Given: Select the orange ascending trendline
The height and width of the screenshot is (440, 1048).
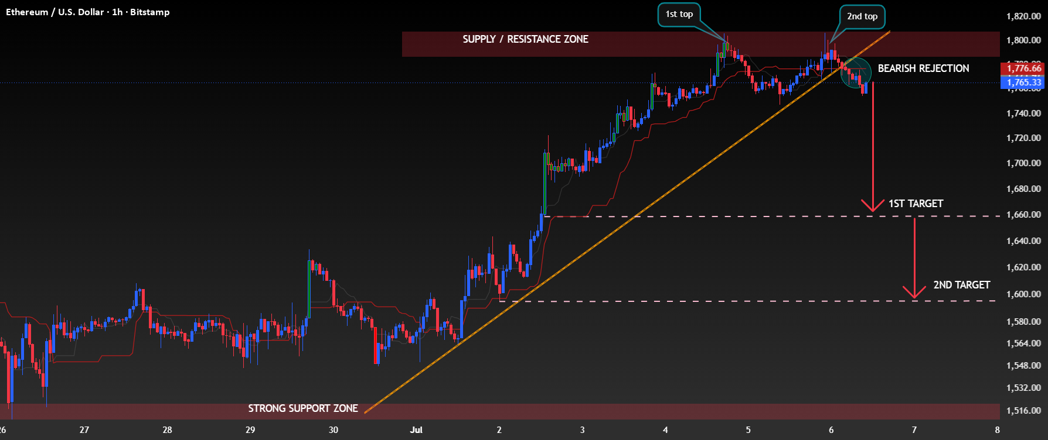Looking at the screenshot, I should click(x=627, y=222).
